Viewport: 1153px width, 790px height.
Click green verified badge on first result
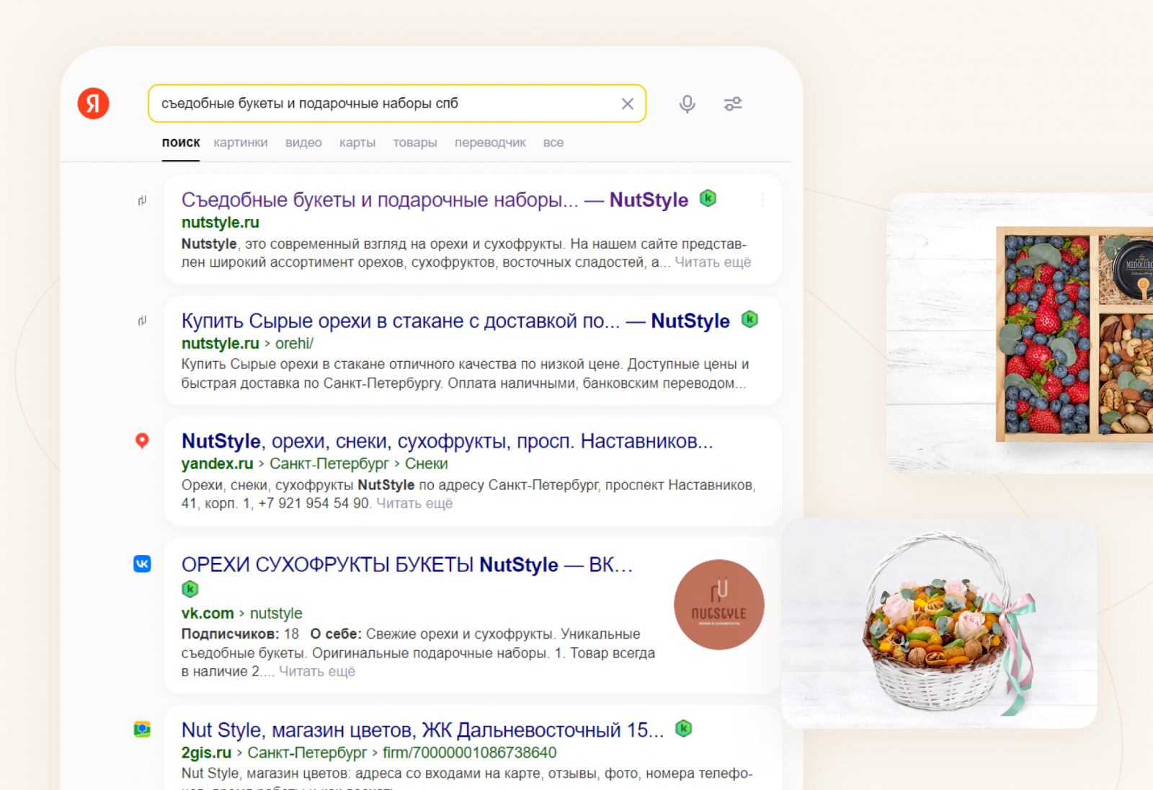[x=708, y=198]
